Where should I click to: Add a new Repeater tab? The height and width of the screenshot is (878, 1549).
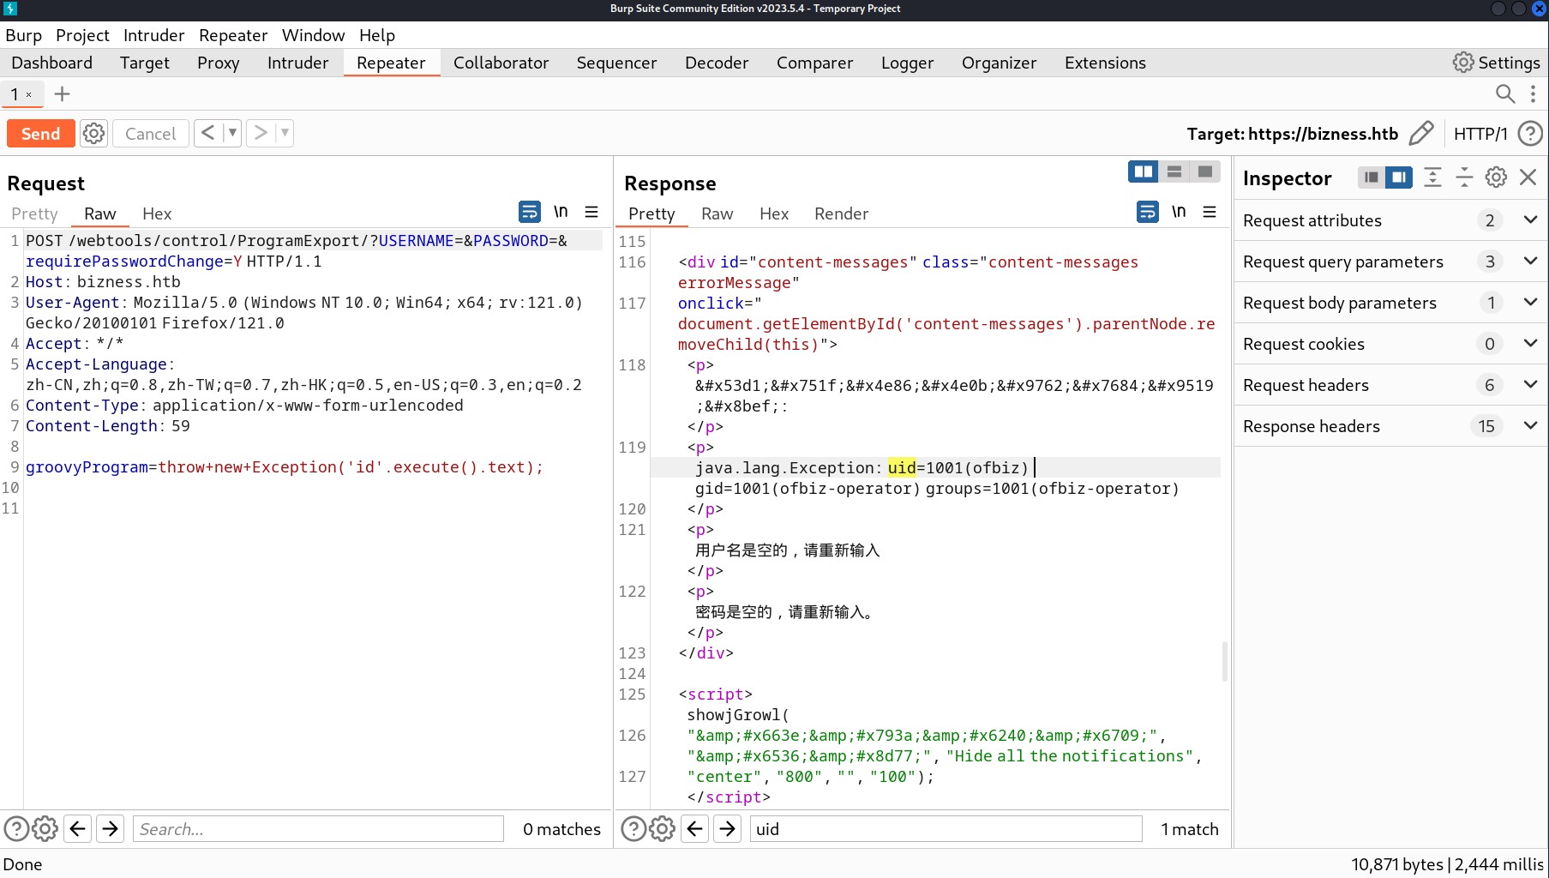[62, 94]
